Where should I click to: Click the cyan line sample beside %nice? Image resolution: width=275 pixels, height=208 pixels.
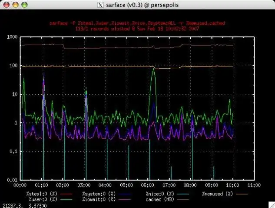[183, 194]
